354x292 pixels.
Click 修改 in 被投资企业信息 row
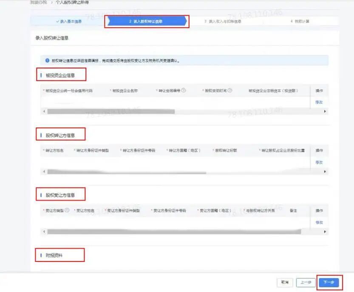point(319,102)
